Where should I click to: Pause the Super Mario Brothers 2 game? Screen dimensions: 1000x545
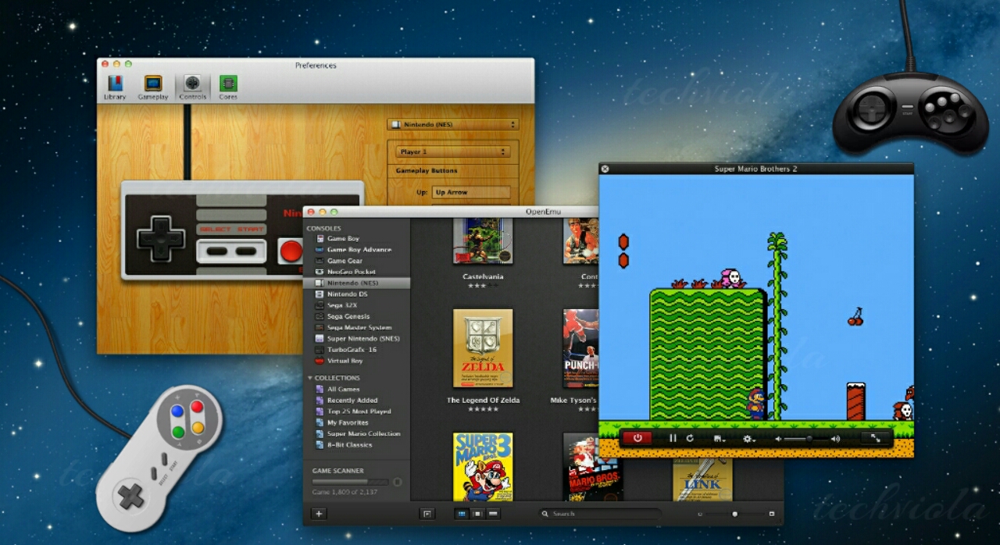(673, 439)
